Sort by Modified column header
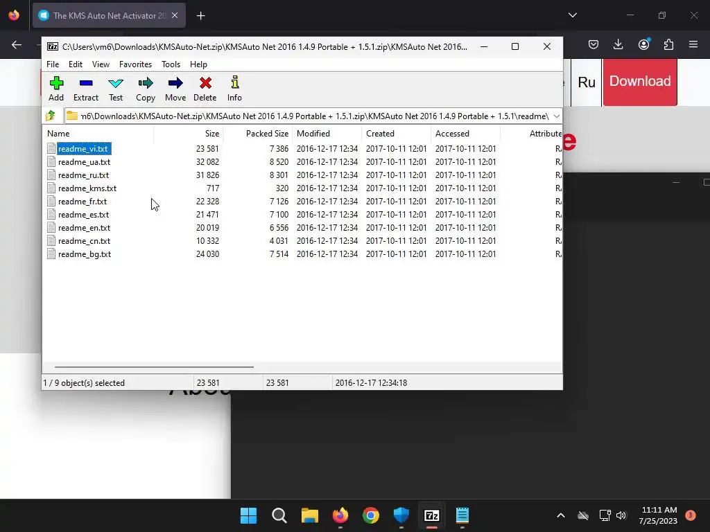 tap(327, 134)
